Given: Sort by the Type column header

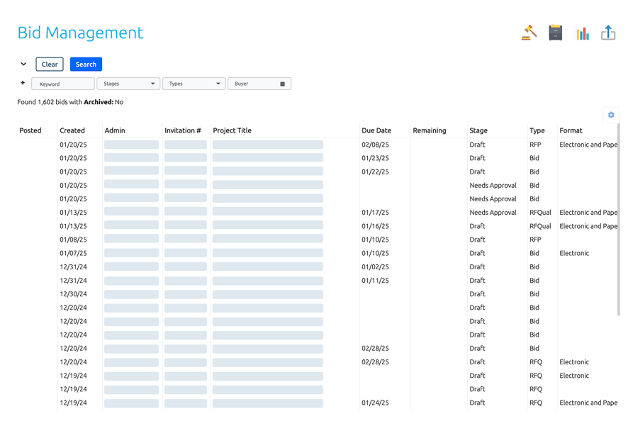Looking at the screenshot, I should [x=537, y=130].
